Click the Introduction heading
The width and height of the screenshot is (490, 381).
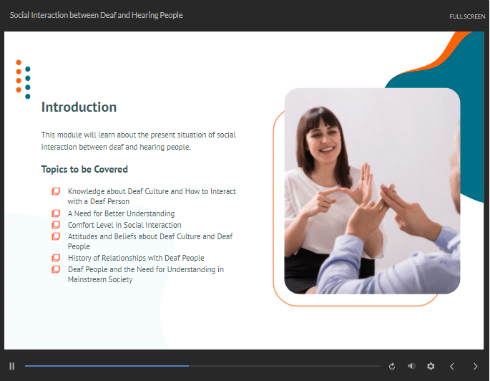click(x=79, y=107)
